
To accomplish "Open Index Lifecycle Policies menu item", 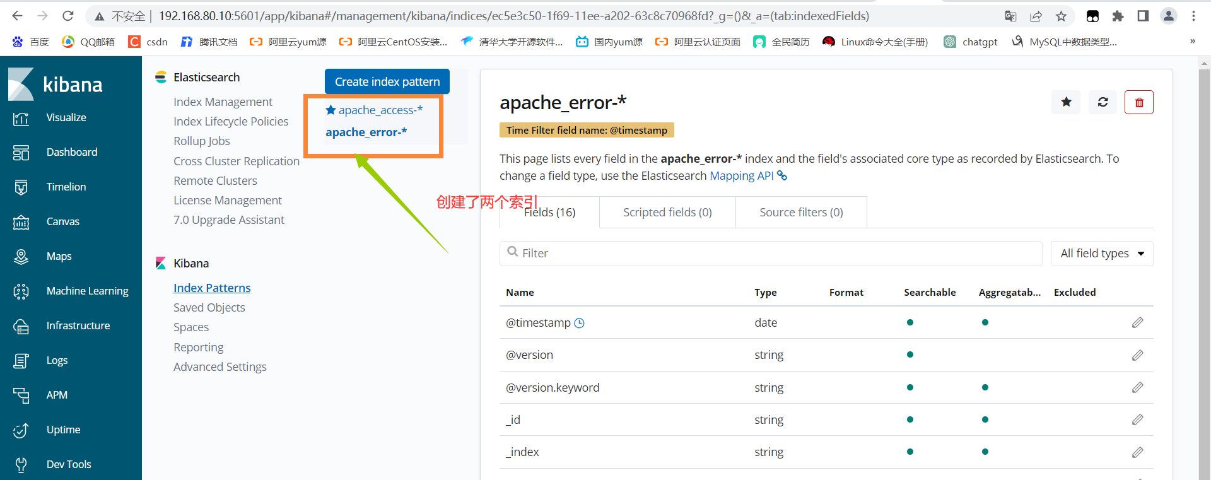I will [x=231, y=122].
